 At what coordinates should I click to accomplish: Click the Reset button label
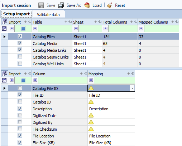point(120,5)
